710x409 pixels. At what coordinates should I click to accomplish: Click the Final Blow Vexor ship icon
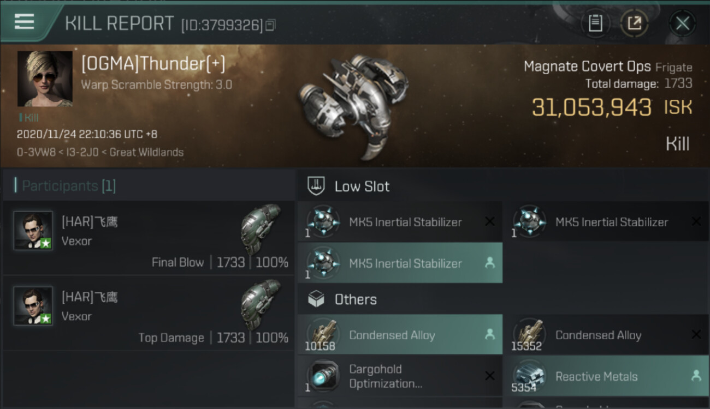click(261, 228)
